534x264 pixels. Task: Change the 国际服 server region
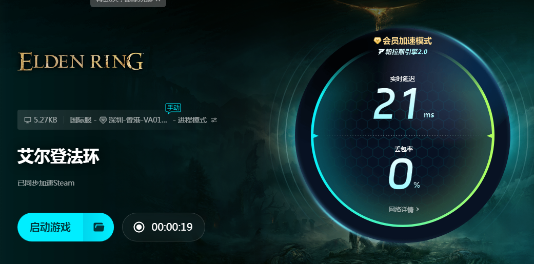click(x=81, y=120)
